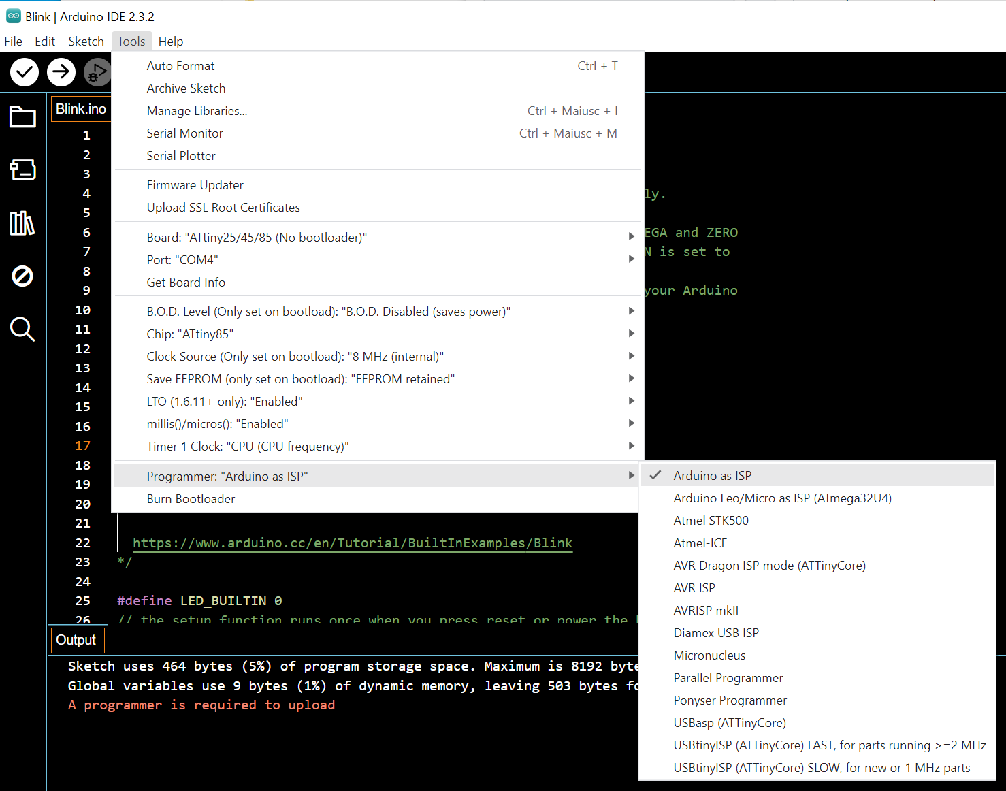The height and width of the screenshot is (791, 1006).
Task: Switch to the Blink.ino editor tab
Action: click(x=81, y=109)
